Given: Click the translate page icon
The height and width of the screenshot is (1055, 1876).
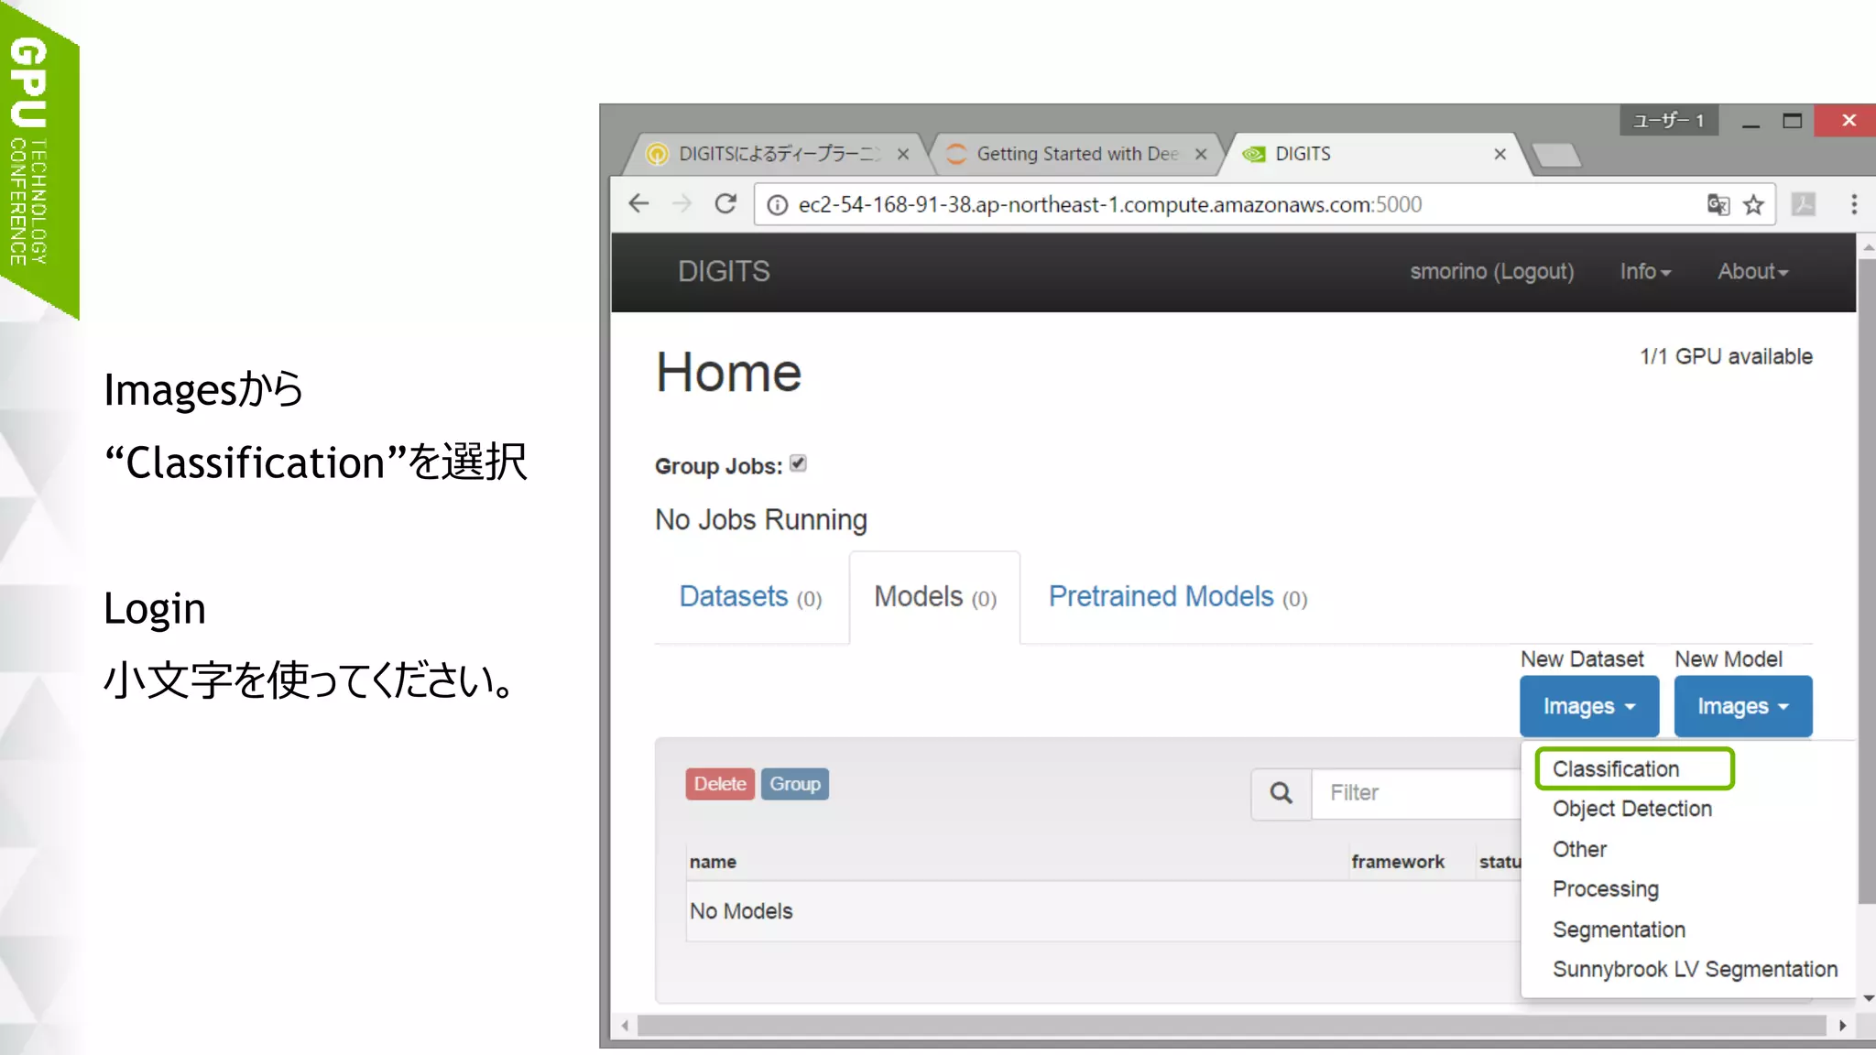Looking at the screenshot, I should 1718,204.
